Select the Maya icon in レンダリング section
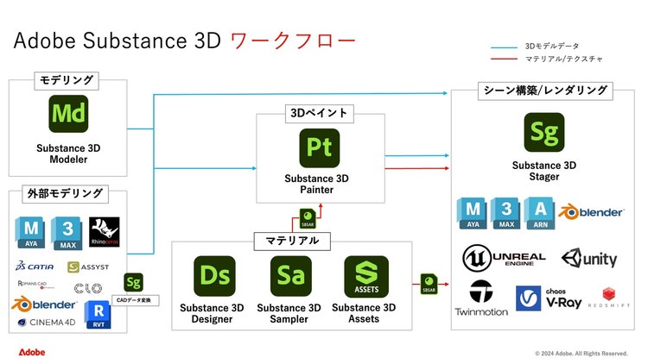 [x=473, y=213]
